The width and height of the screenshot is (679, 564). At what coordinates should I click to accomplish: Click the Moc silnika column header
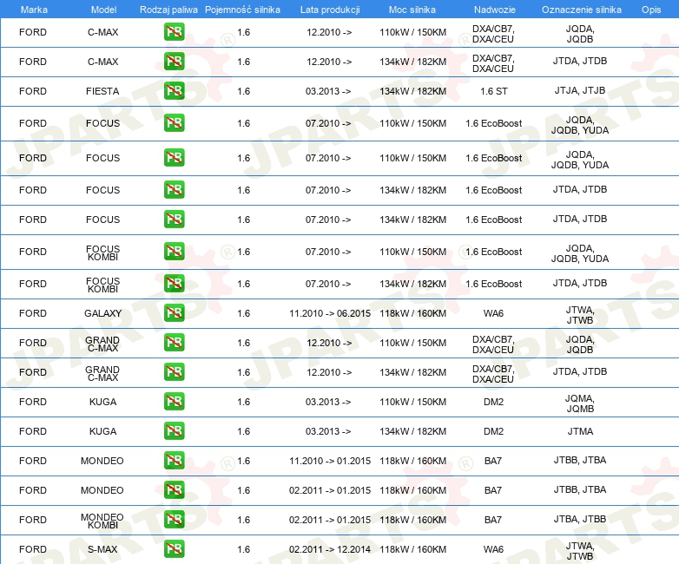pyautogui.click(x=412, y=10)
